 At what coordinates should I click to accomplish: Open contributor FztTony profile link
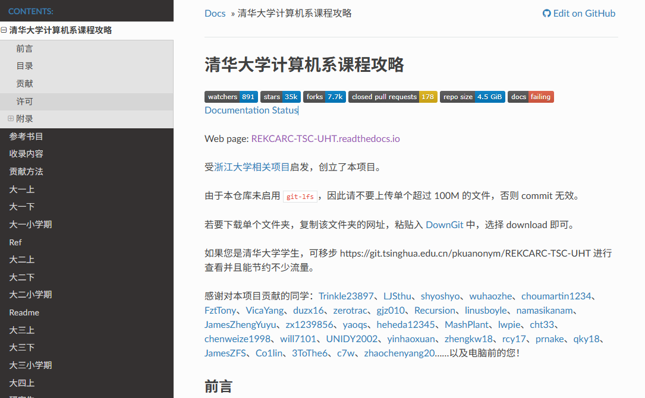click(x=221, y=311)
